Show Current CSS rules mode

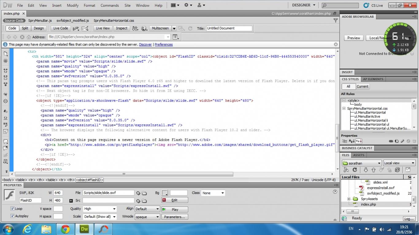(362, 87)
